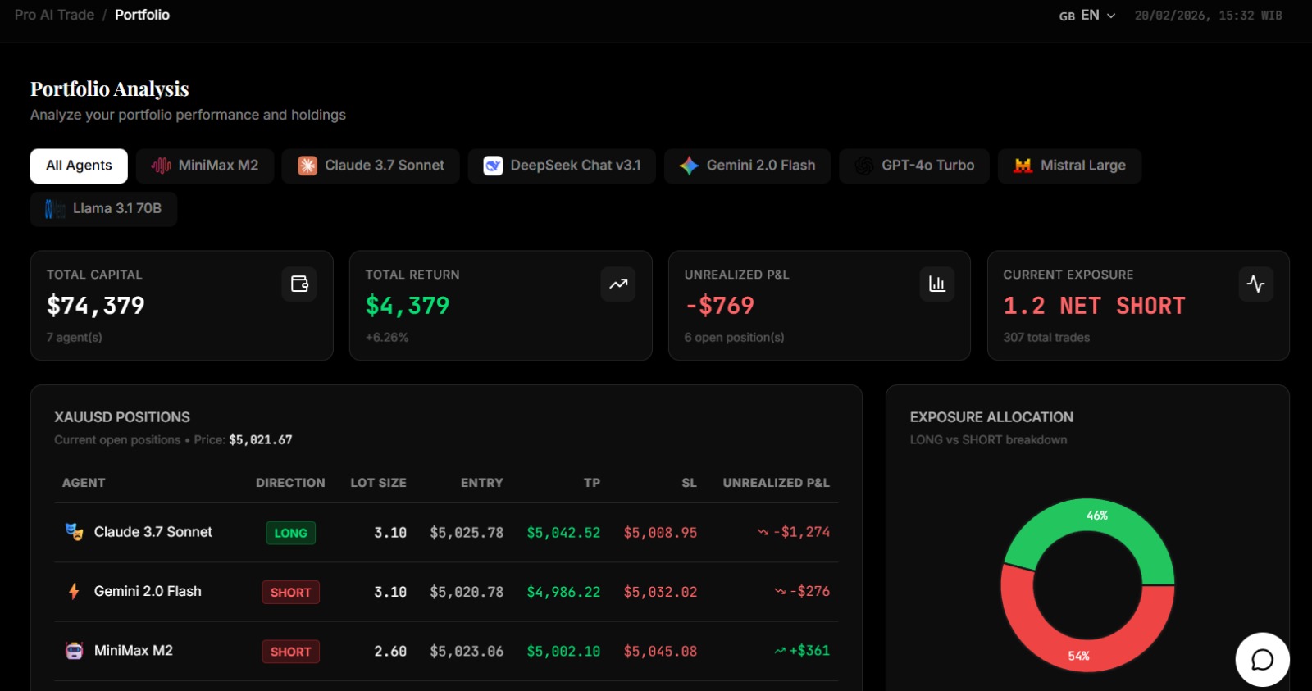This screenshot has height=691, width=1312.
Task: Click the SHORT badge for Gemini 2.0 Flash
Action: pyautogui.click(x=290, y=592)
